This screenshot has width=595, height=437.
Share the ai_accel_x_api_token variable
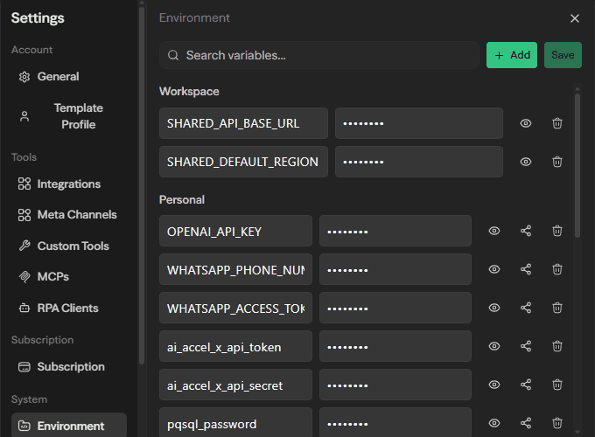(526, 346)
